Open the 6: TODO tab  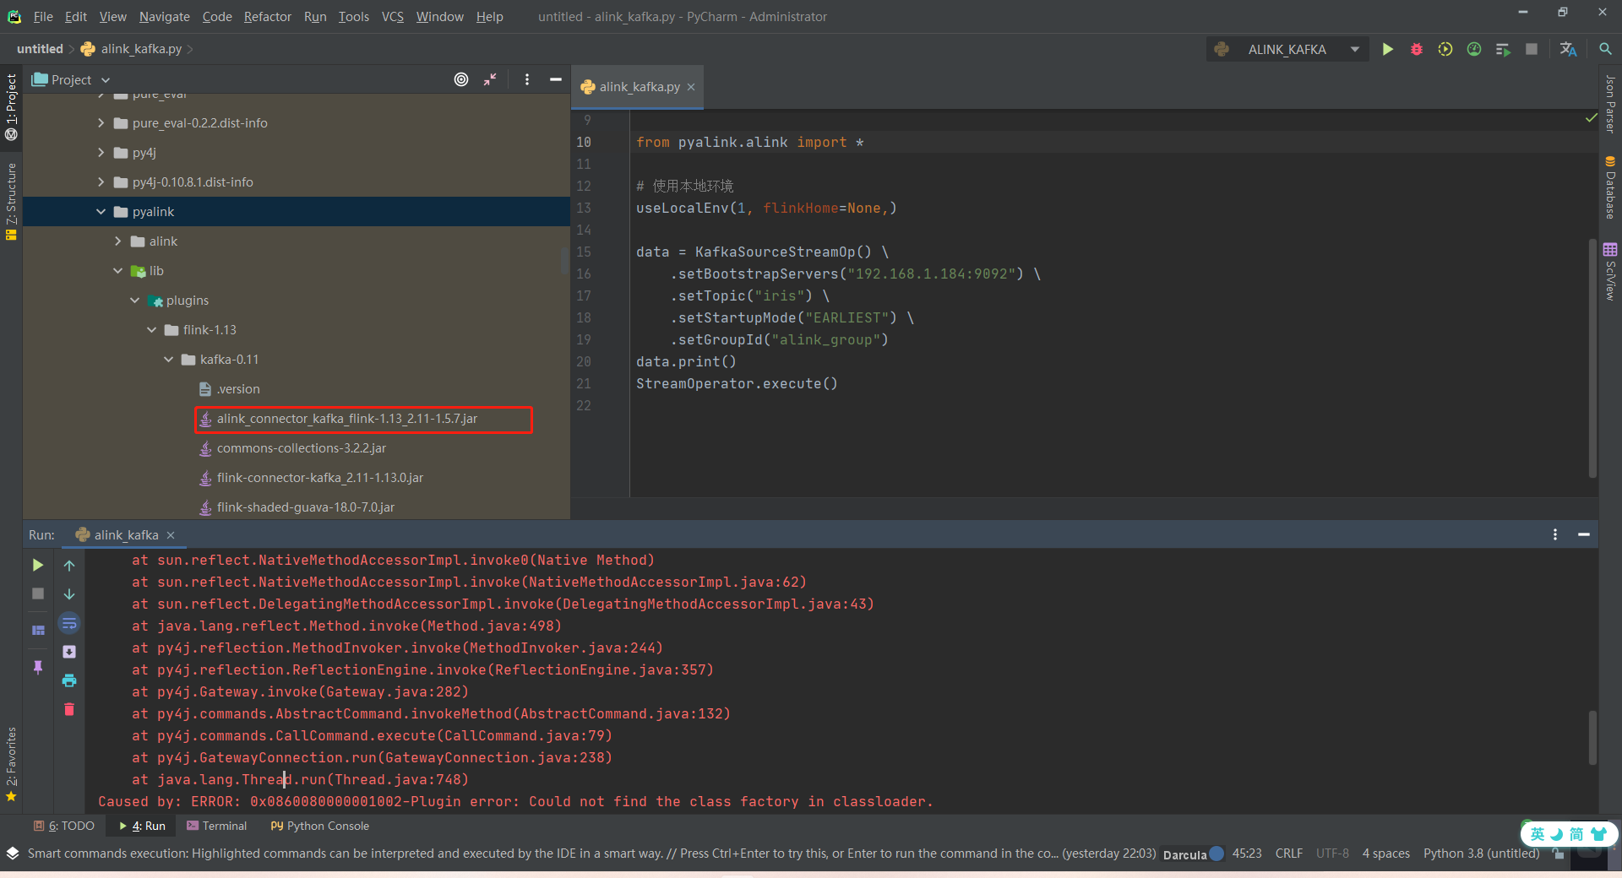click(64, 826)
